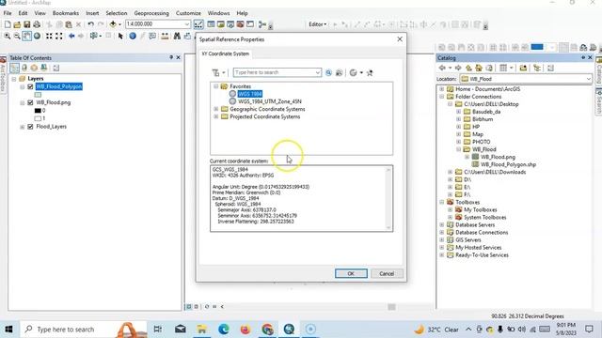This screenshot has width=602, height=338.
Task: Click the Catalog Go To Home Folder icon
Action: (479, 68)
